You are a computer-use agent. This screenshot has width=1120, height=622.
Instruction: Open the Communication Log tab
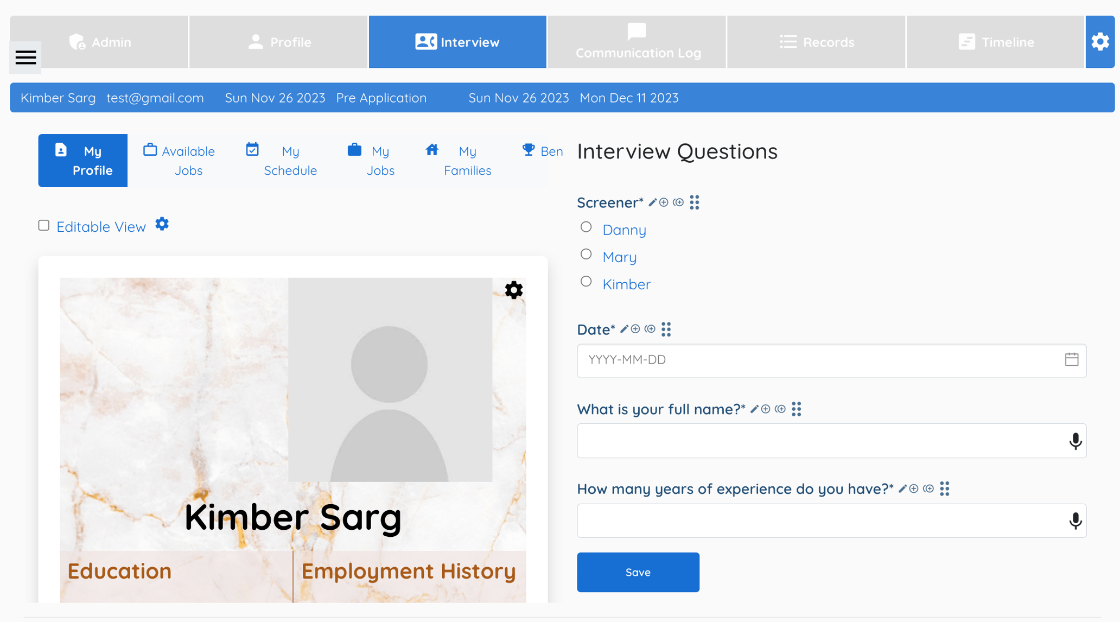[x=637, y=42]
